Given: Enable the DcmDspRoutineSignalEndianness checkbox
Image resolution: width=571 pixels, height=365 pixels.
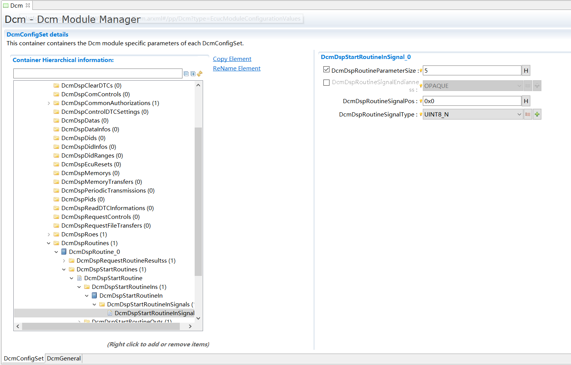Looking at the screenshot, I should coord(326,83).
